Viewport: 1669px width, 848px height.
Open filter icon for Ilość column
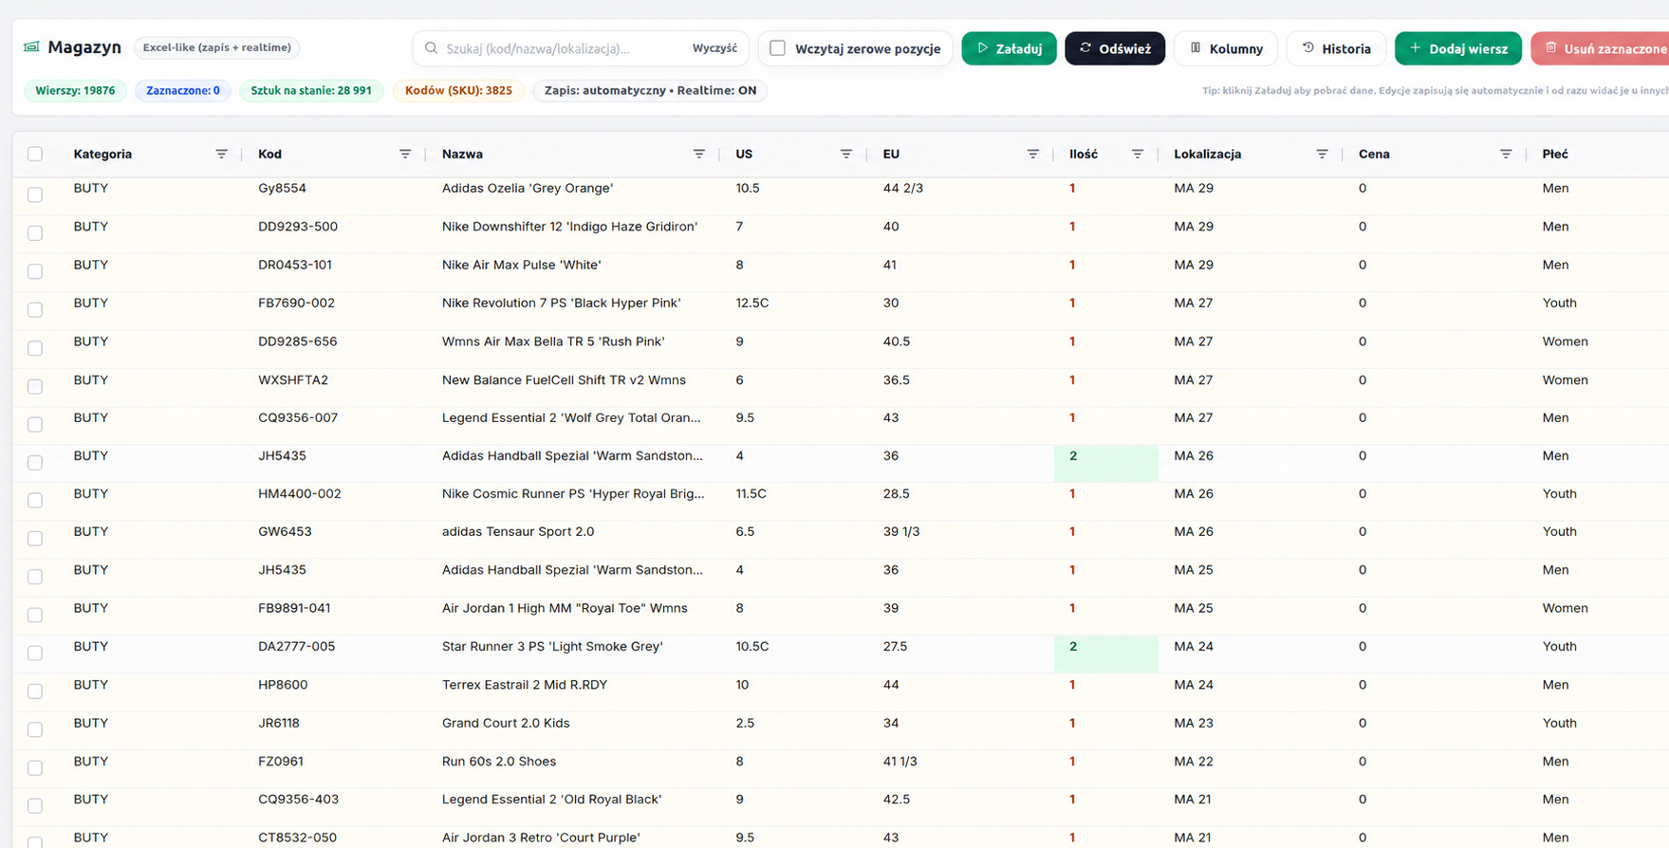[x=1138, y=154]
